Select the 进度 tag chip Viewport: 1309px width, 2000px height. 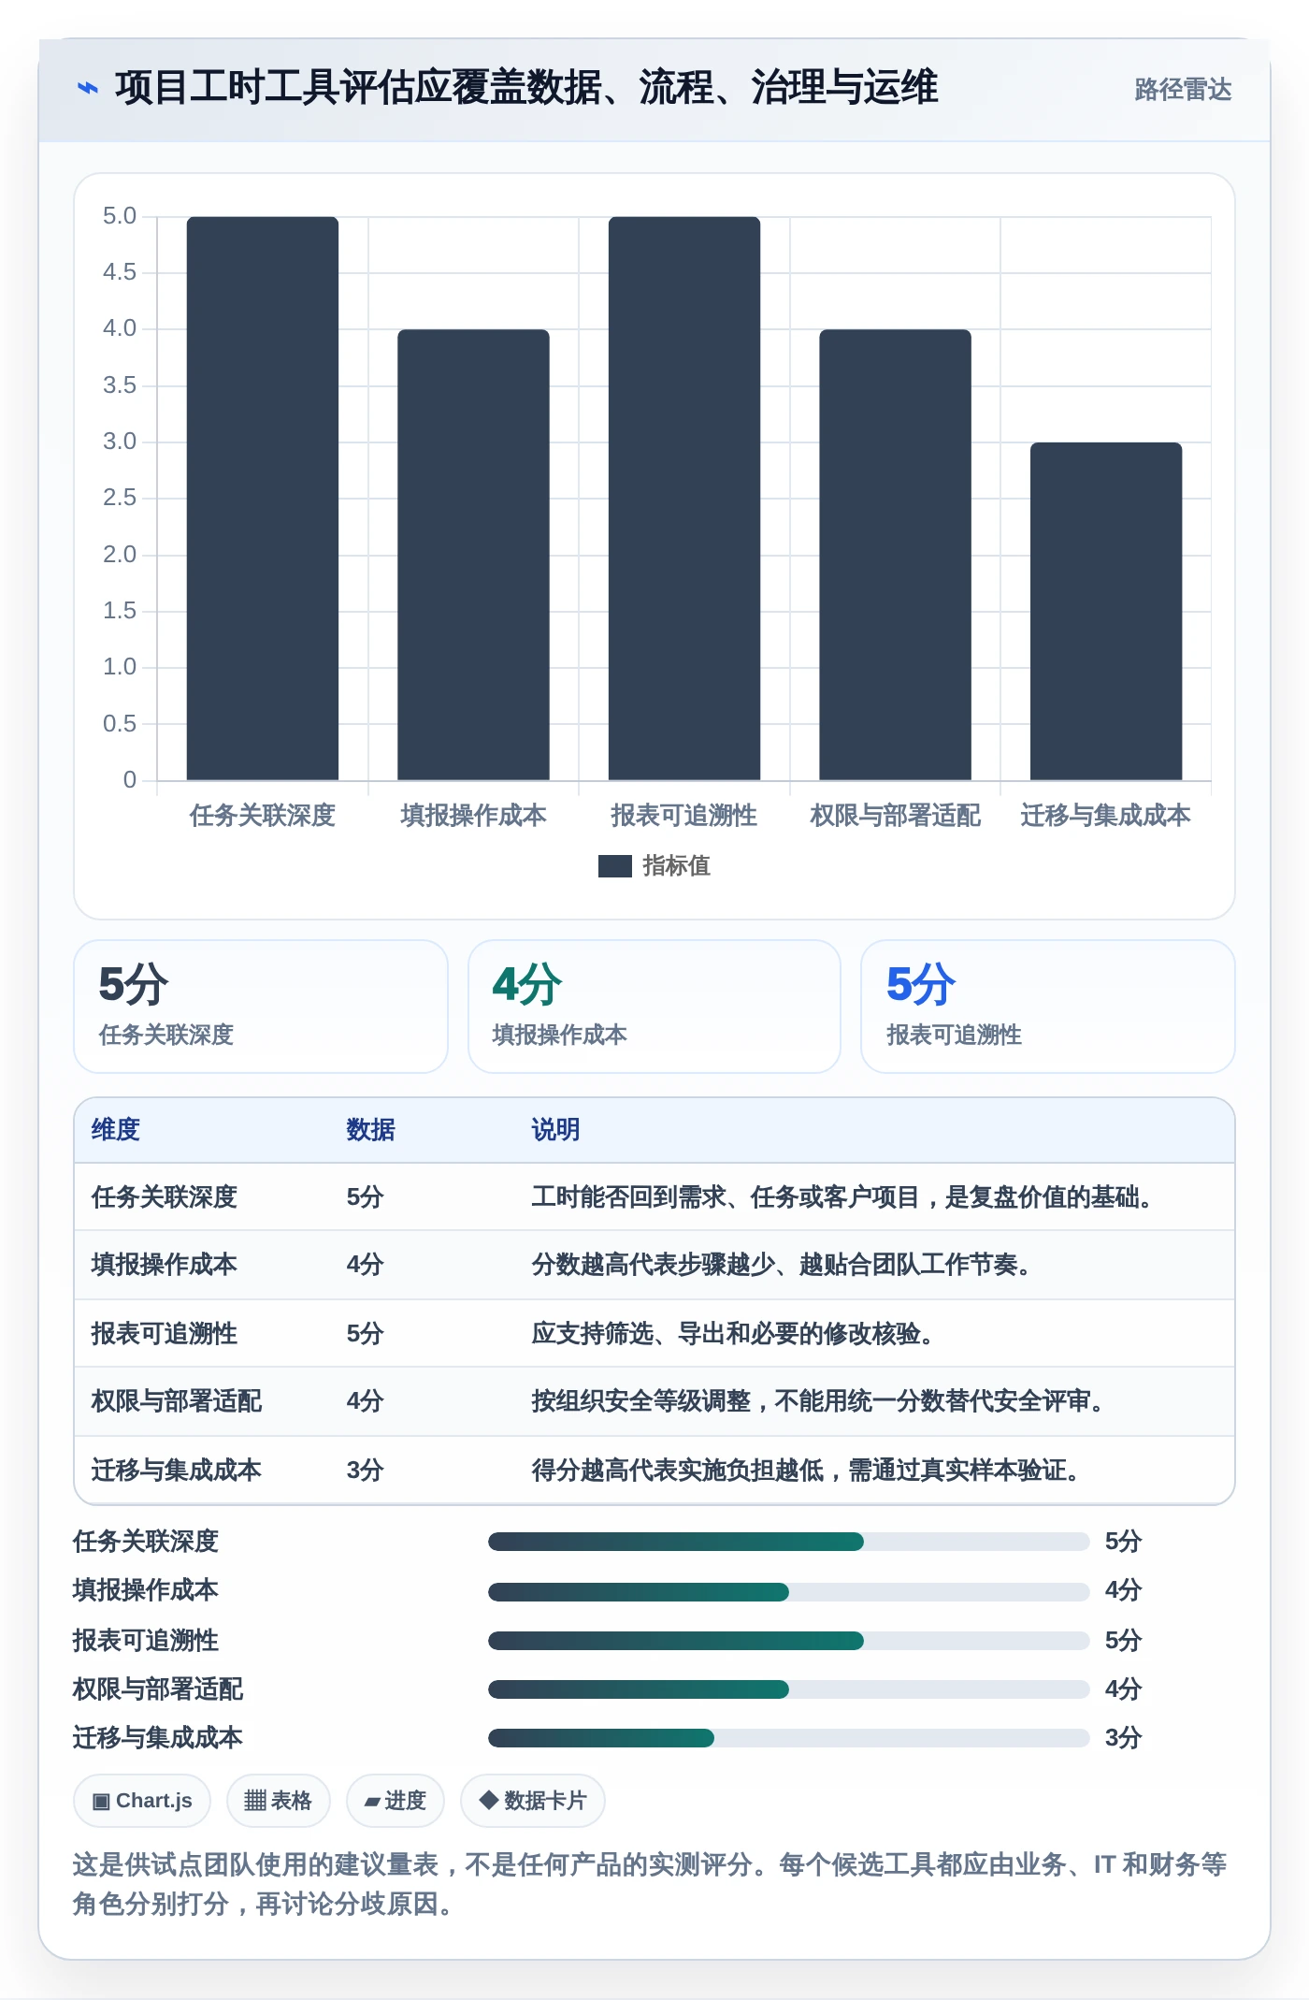(396, 1801)
